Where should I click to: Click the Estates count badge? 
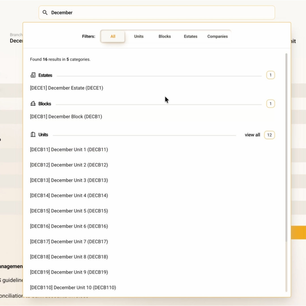point(270,75)
